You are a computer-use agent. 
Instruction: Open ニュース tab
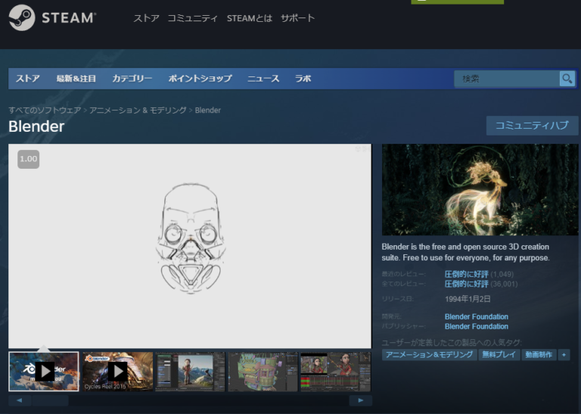[263, 79]
